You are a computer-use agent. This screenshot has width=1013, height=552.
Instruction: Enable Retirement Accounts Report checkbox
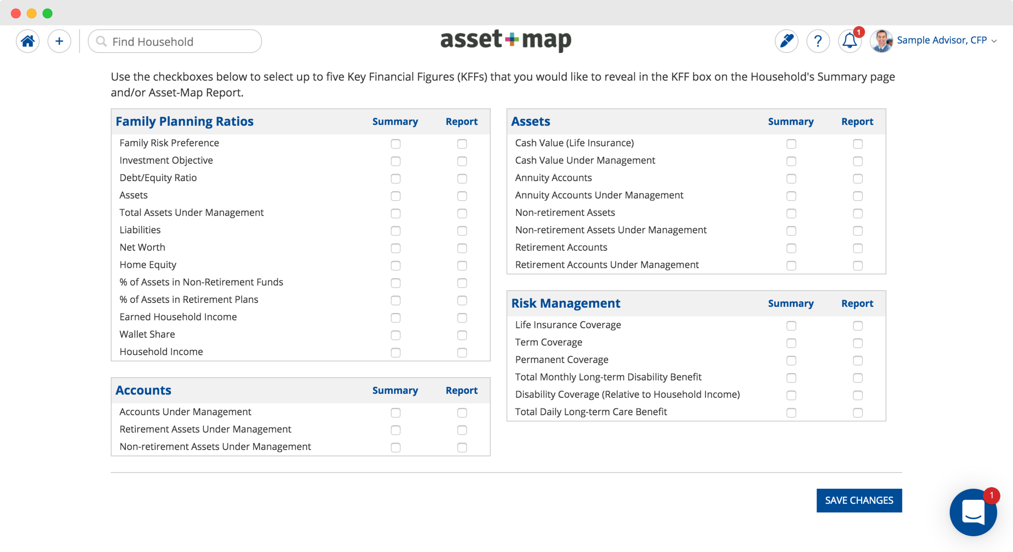pos(857,248)
